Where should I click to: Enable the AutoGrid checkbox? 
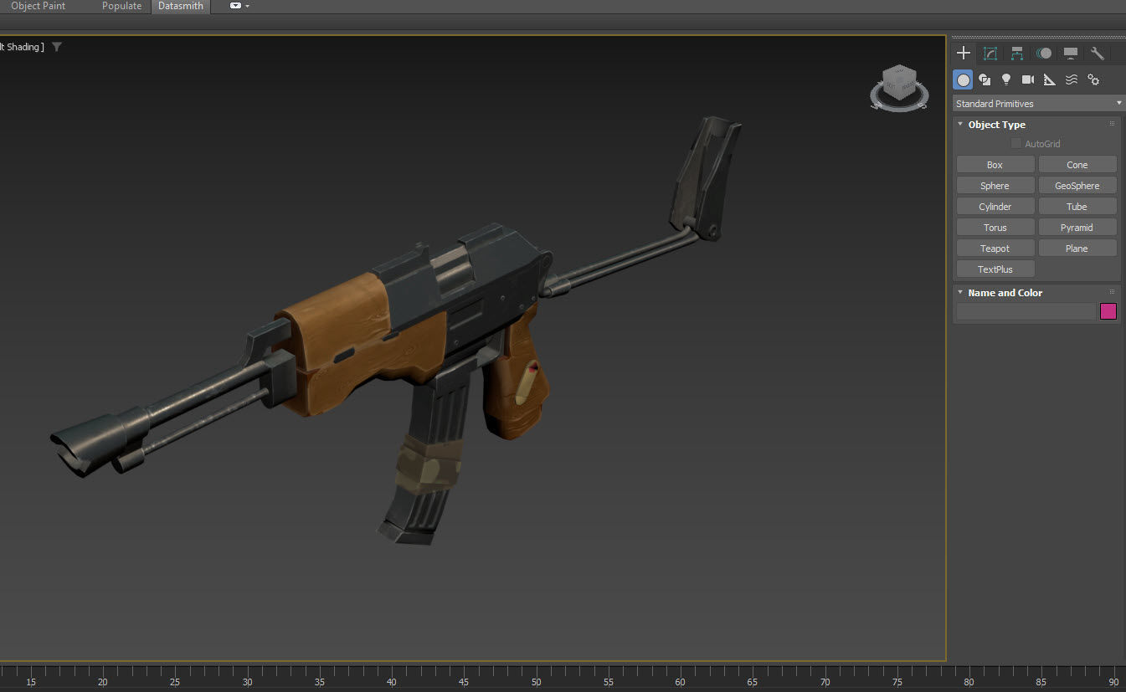point(1015,144)
